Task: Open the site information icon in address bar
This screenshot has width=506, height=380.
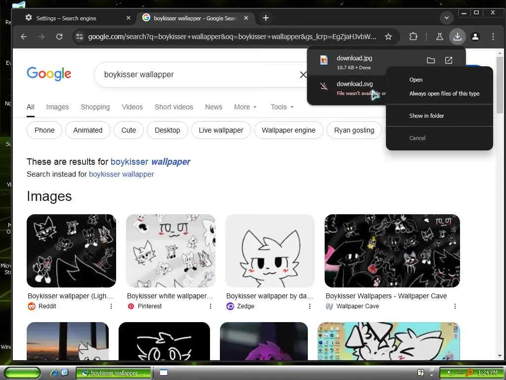Action: click(80, 37)
